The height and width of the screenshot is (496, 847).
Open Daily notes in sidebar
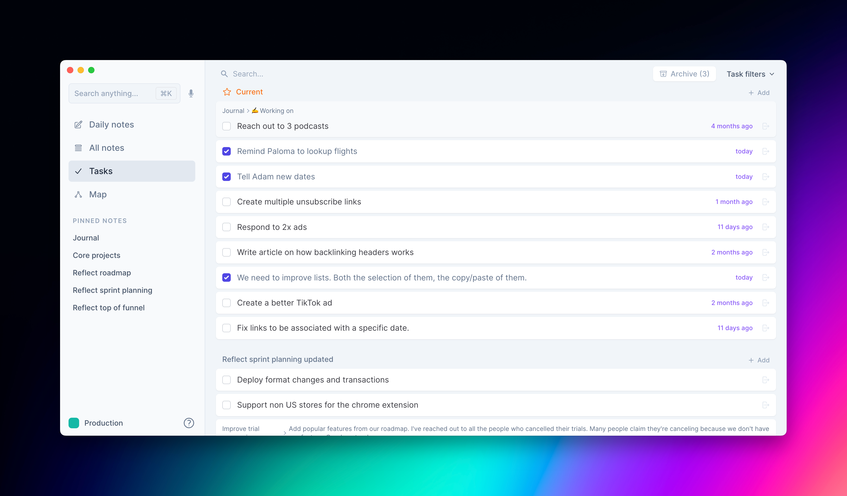[x=111, y=125]
